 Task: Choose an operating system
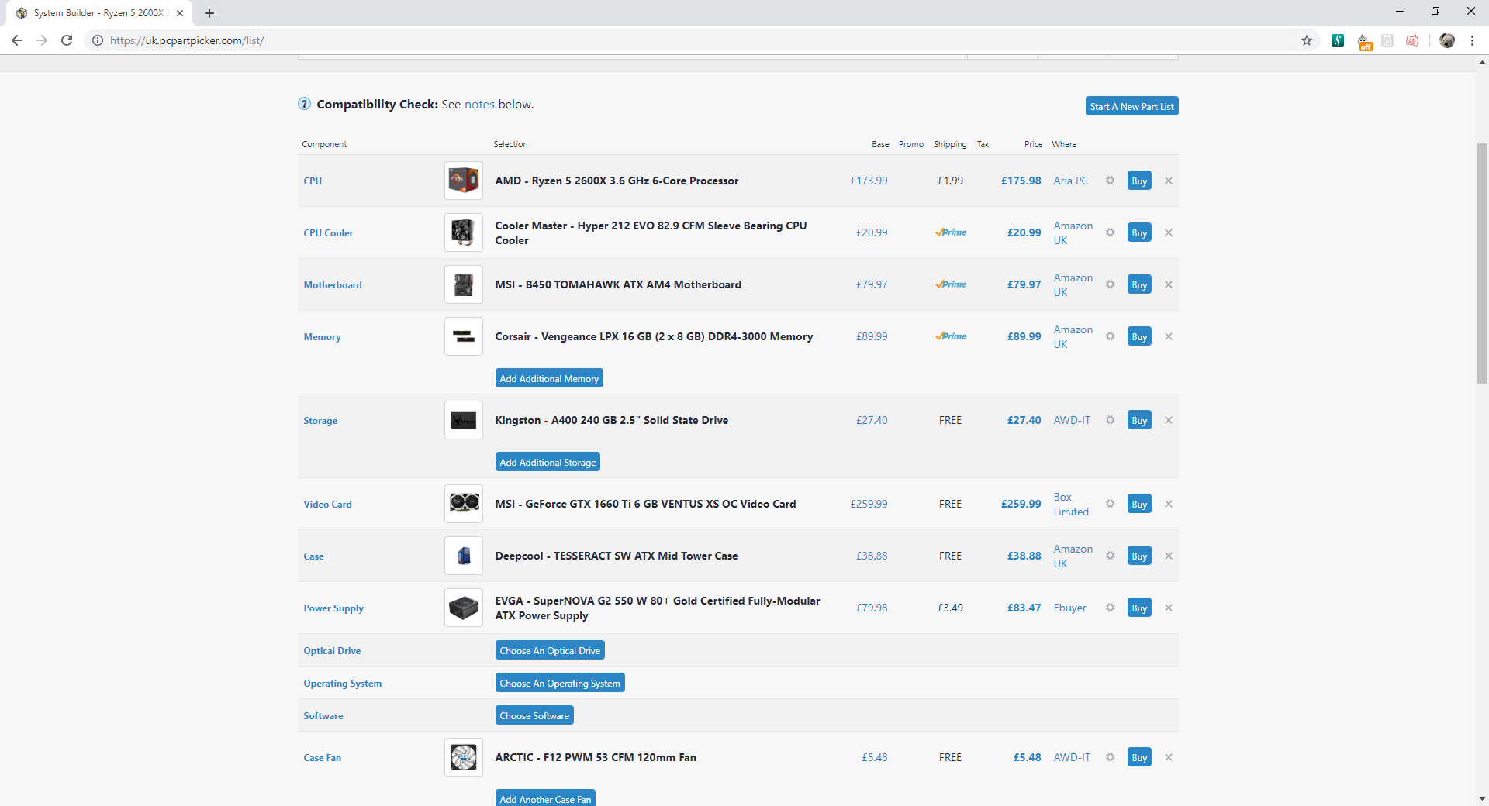[560, 683]
